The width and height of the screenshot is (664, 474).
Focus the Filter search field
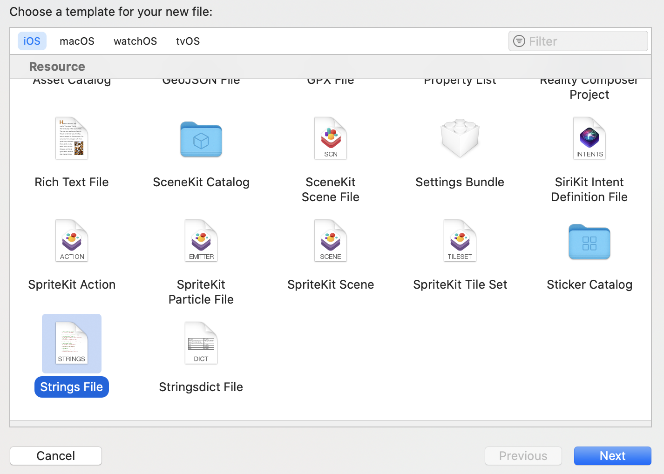[578, 41]
